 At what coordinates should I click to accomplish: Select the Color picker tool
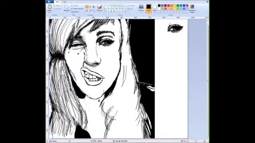click(x=90, y=11)
